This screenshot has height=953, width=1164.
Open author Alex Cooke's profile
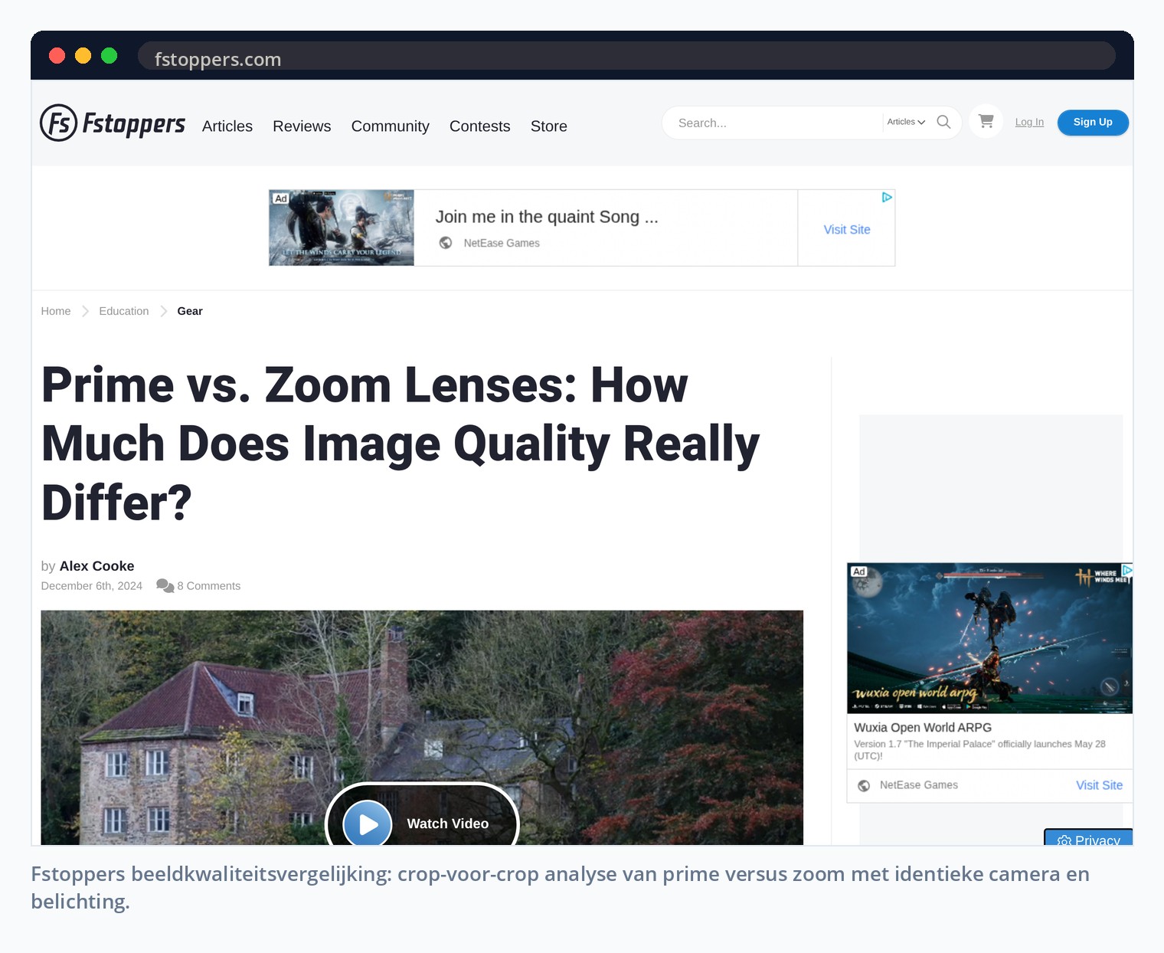pyautogui.click(x=97, y=566)
